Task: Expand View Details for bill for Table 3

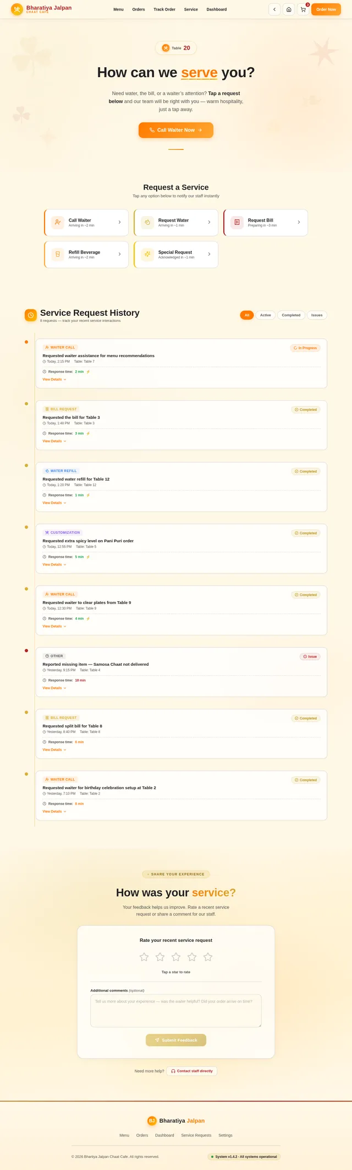Action: click(54, 441)
